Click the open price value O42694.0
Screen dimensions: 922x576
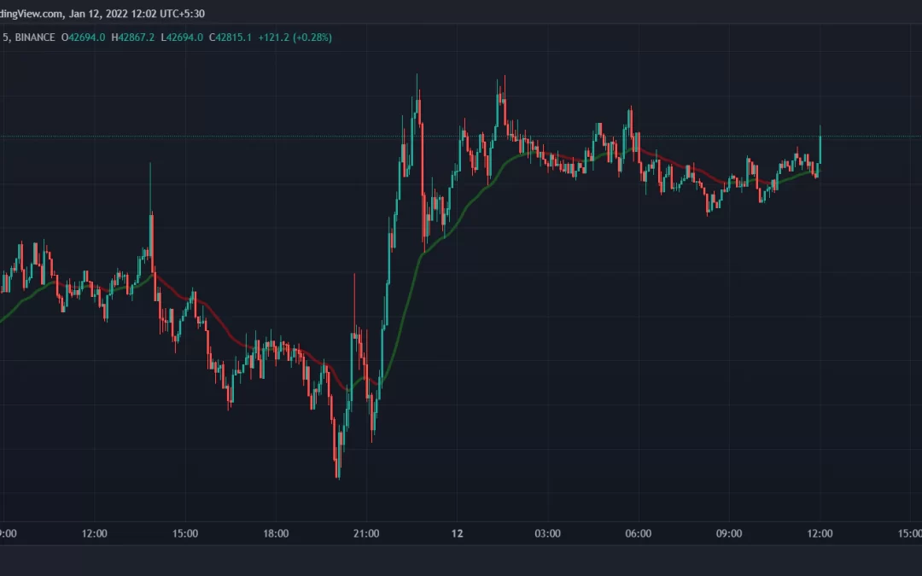point(83,38)
